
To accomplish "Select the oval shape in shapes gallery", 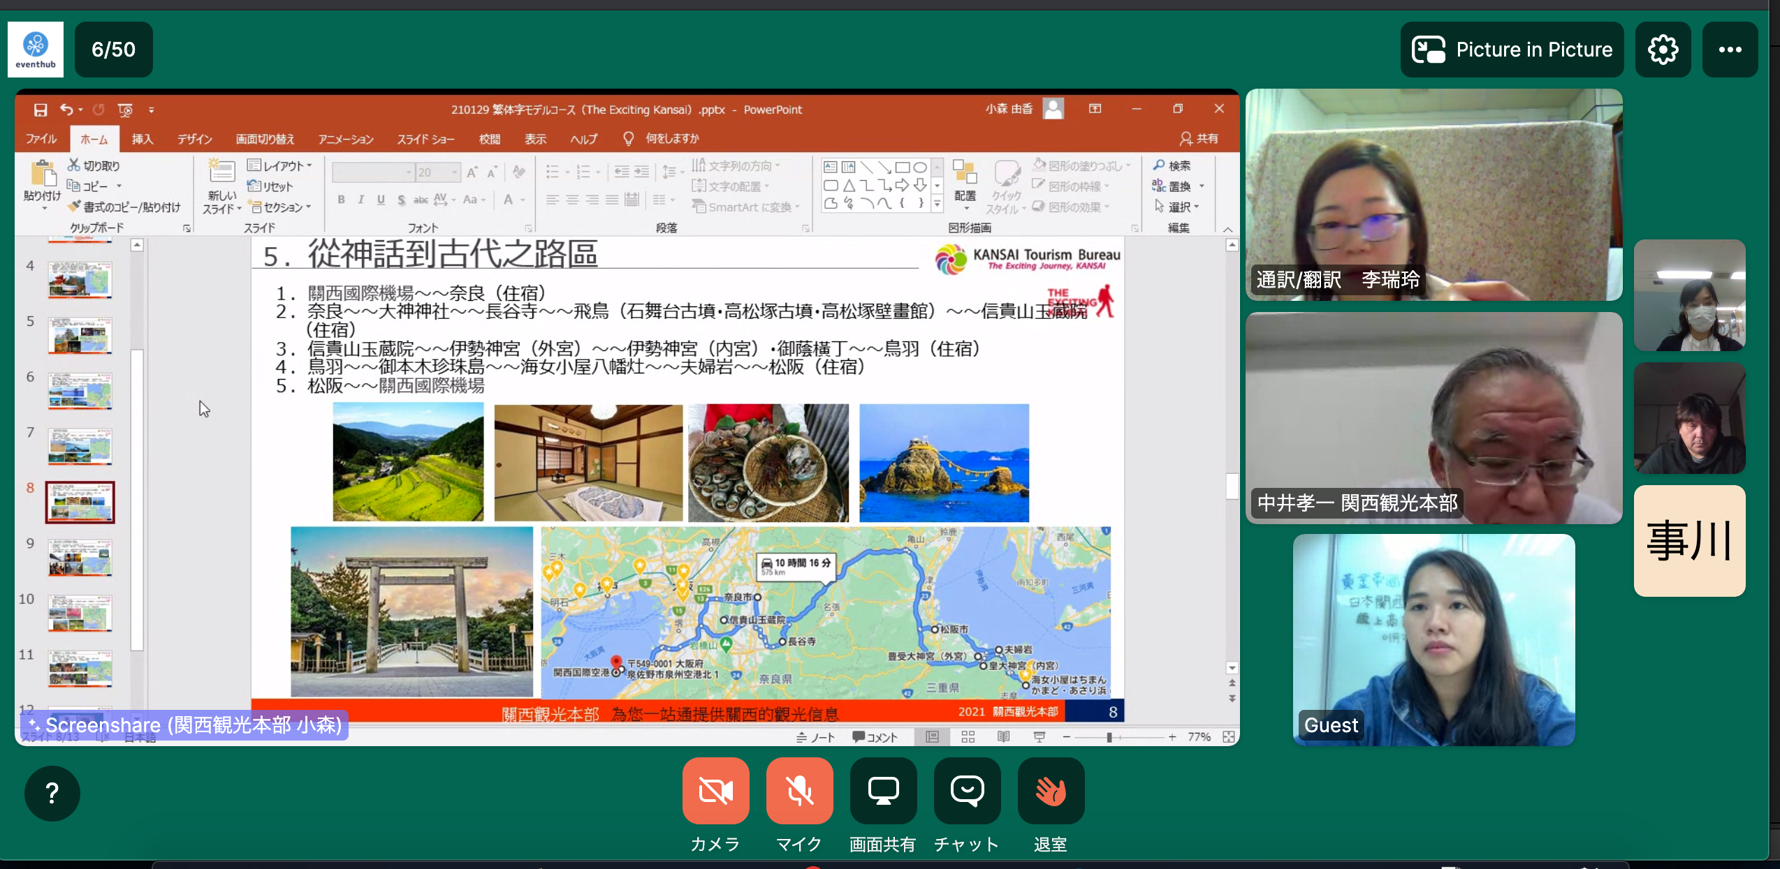I will (x=920, y=167).
